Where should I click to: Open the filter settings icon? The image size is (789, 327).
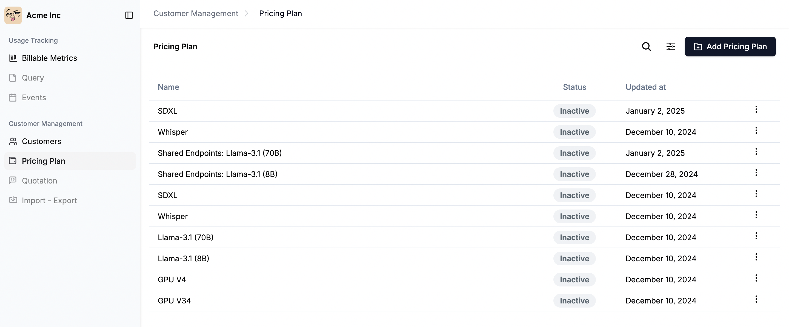(x=670, y=47)
